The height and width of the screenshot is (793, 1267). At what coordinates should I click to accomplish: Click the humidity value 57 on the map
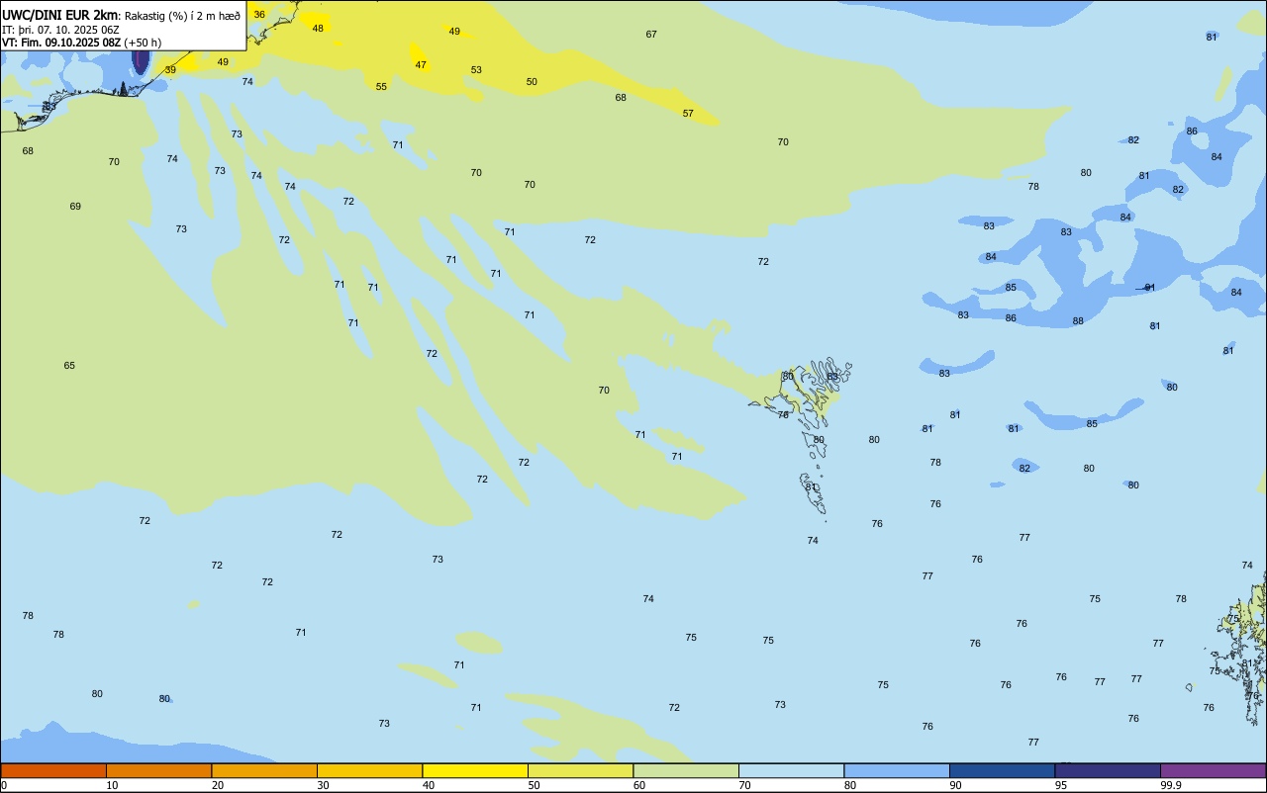[688, 113]
